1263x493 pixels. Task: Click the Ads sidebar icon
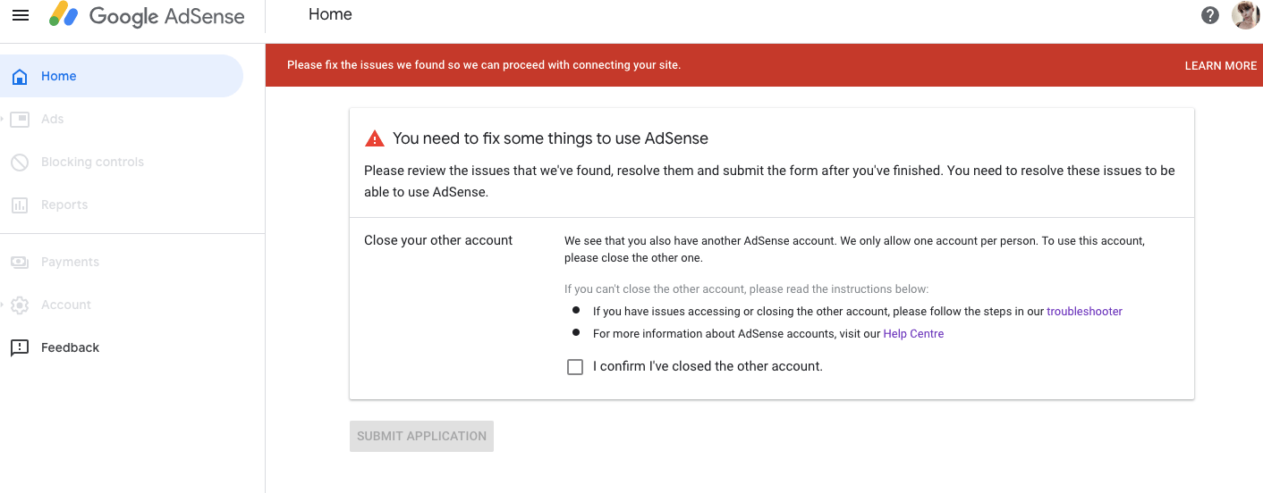click(x=20, y=120)
